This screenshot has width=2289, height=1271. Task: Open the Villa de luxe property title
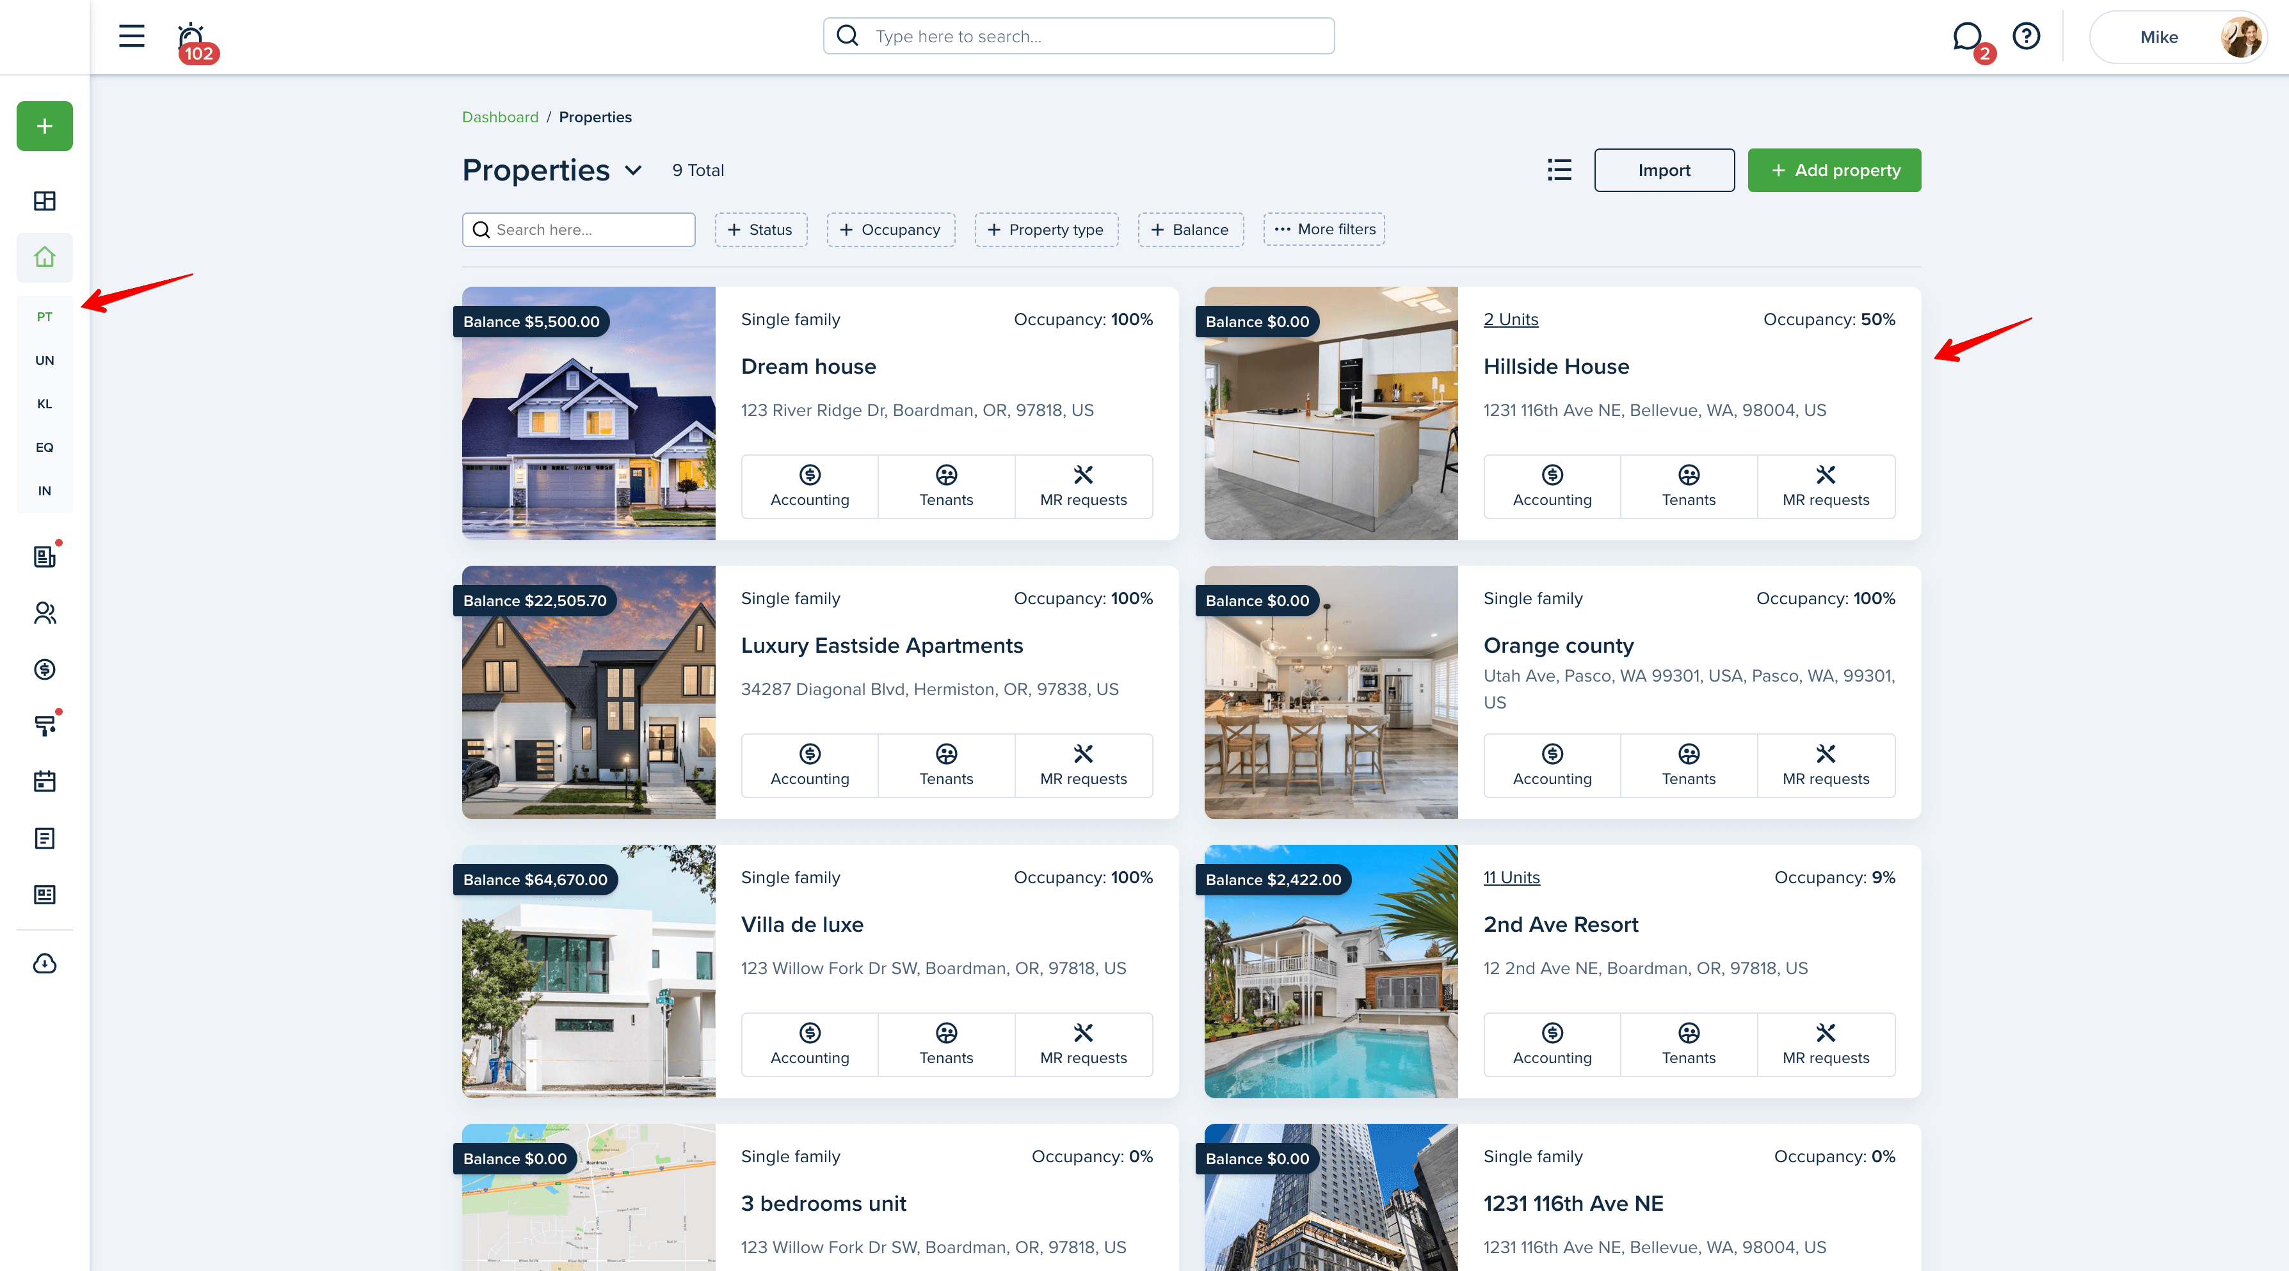pyautogui.click(x=803, y=923)
